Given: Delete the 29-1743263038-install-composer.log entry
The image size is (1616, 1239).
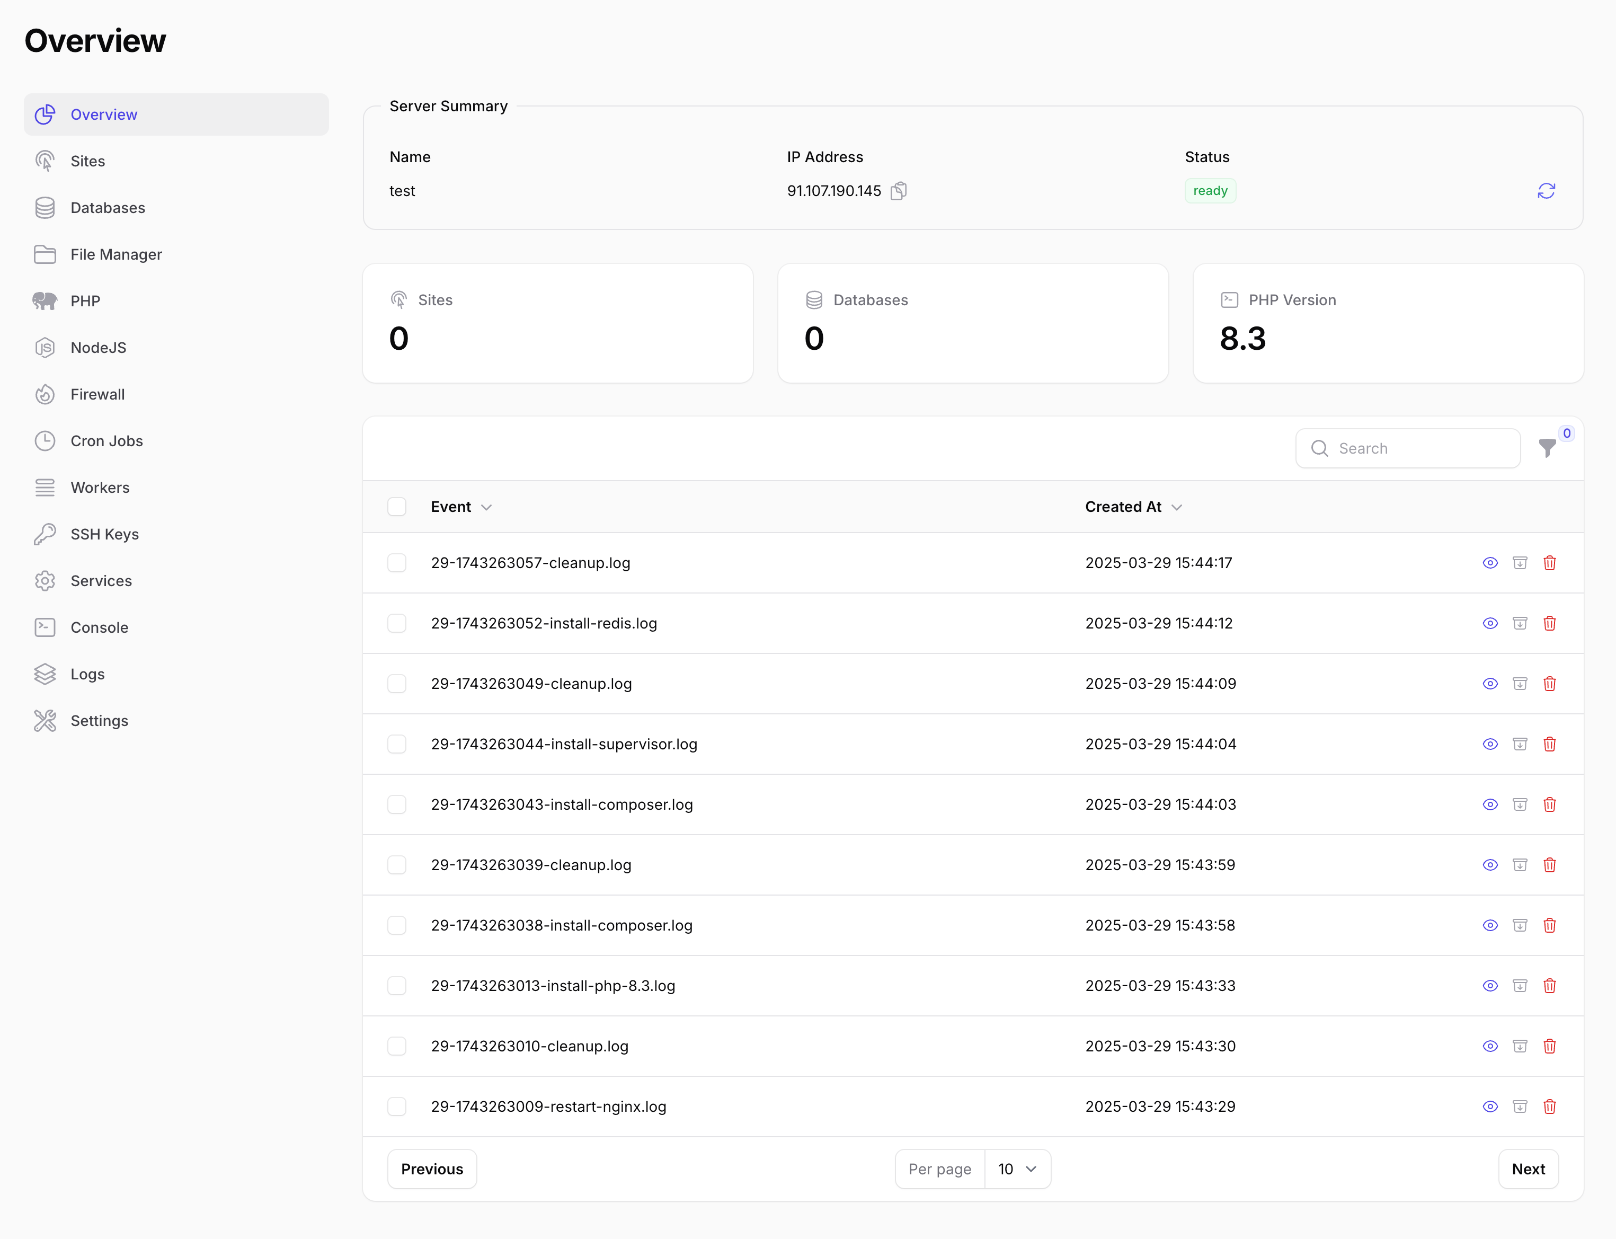Looking at the screenshot, I should 1550,926.
